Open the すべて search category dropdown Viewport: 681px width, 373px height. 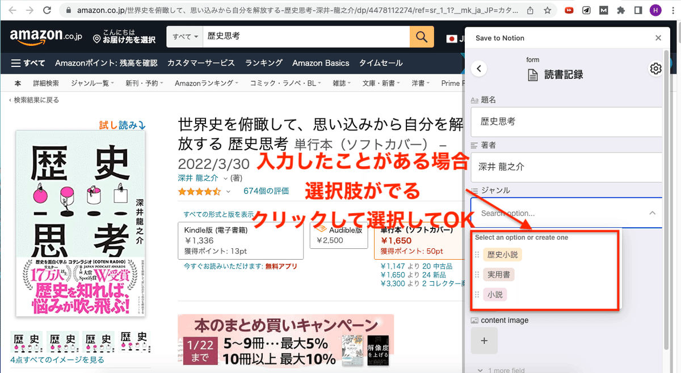pyautogui.click(x=186, y=36)
